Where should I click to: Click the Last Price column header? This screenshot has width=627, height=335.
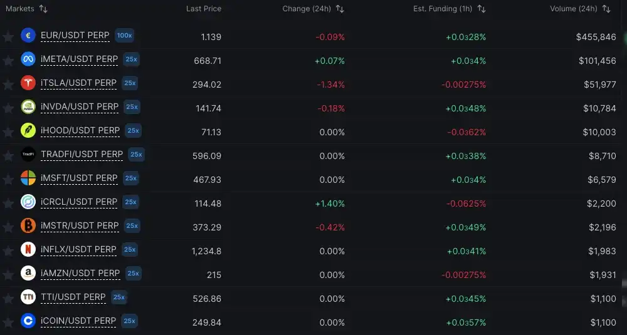pos(204,9)
